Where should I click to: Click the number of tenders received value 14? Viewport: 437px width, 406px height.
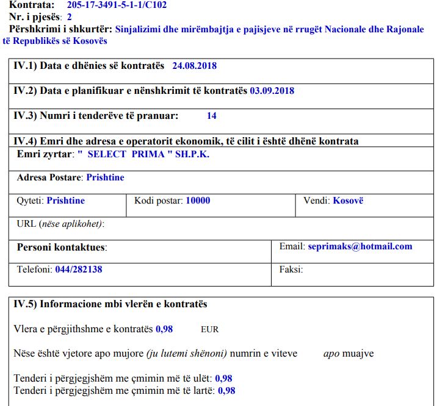pyautogui.click(x=211, y=116)
